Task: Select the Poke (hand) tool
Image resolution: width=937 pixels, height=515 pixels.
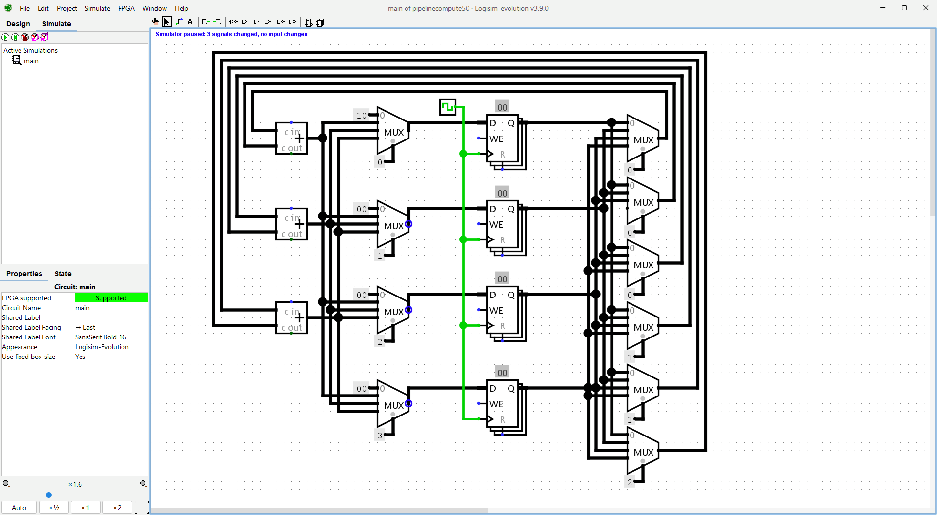Action: (x=155, y=21)
